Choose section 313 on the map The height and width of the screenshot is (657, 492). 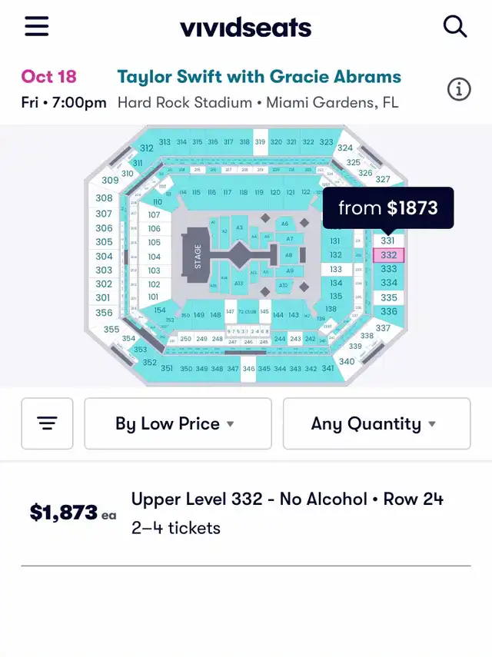pos(165,142)
